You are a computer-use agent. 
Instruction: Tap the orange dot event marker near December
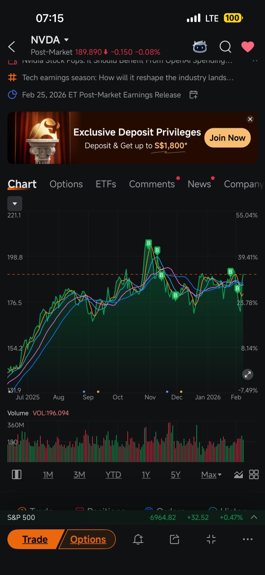point(181,392)
